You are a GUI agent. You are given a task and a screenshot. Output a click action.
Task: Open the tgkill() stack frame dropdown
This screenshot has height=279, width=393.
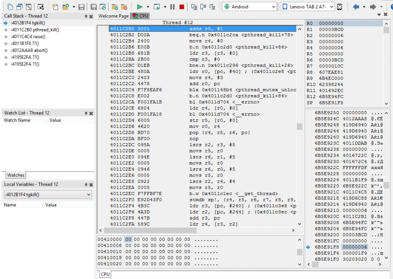48,194
